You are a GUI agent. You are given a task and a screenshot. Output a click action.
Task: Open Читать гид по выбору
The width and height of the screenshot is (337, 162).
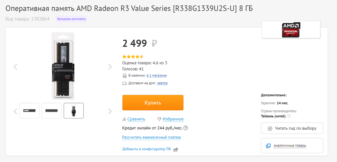point(292,128)
